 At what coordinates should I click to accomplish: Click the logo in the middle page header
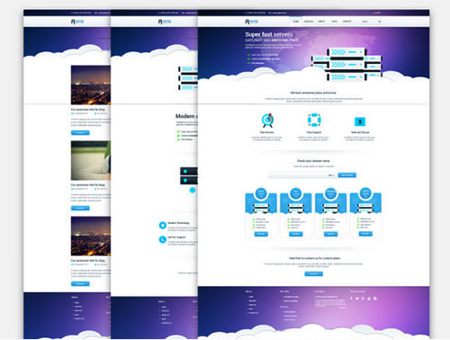coord(165,22)
